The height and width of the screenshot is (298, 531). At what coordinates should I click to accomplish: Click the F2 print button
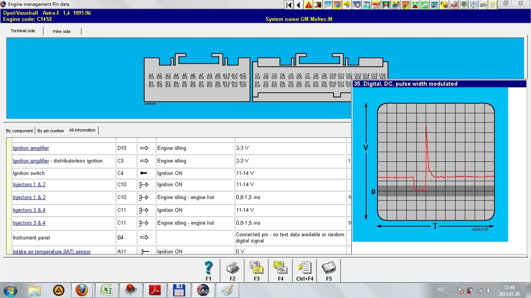coord(232,271)
